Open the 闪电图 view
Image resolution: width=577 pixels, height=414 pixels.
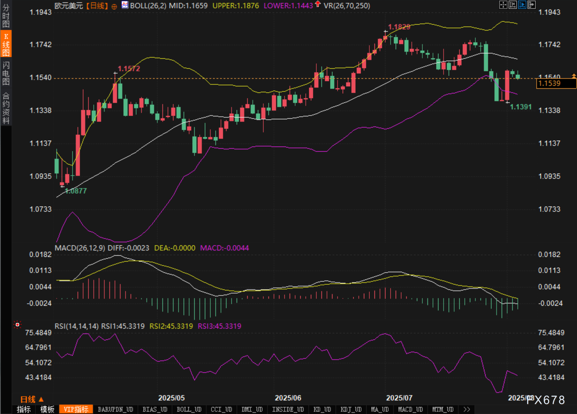tap(6, 73)
